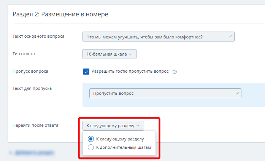Image resolution: width=265 pixels, height=161 pixels.
Task: Click the help question-mark icon beside skip checkbox
Action: pos(175,72)
